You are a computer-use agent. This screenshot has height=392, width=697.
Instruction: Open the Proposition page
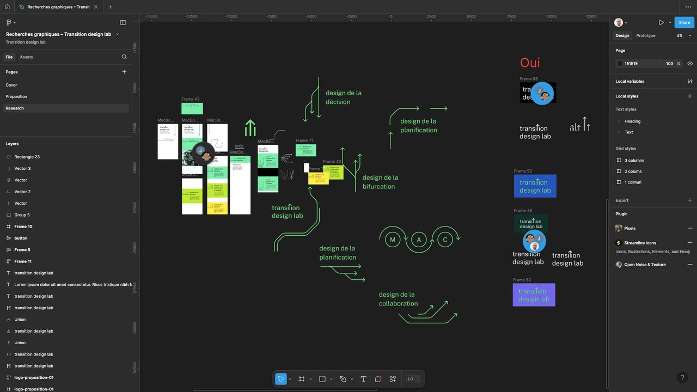click(x=16, y=96)
